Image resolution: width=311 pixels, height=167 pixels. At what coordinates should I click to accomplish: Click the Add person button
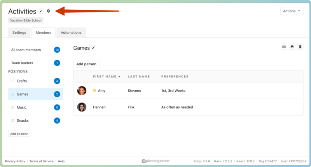coord(86,64)
